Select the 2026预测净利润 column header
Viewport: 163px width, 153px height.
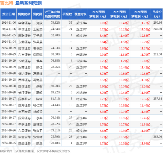(x=140, y=14)
